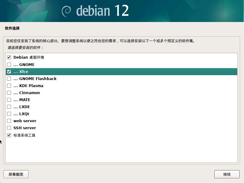Select the ... Cinnamon row text

(x=27, y=93)
